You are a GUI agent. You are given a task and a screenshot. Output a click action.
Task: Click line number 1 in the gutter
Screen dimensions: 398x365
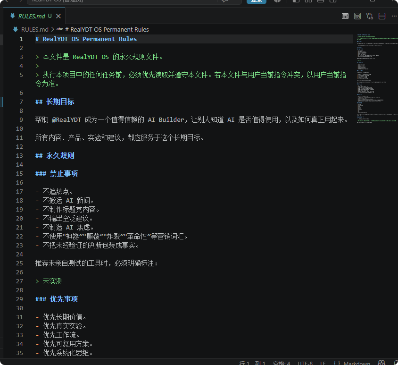click(x=21, y=39)
